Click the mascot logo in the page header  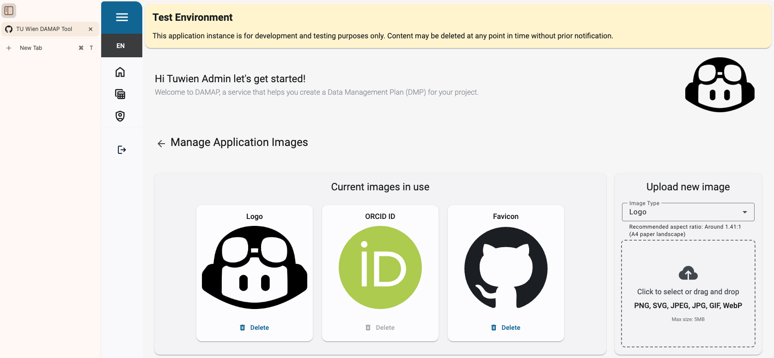pyautogui.click(x=720, y=85)
